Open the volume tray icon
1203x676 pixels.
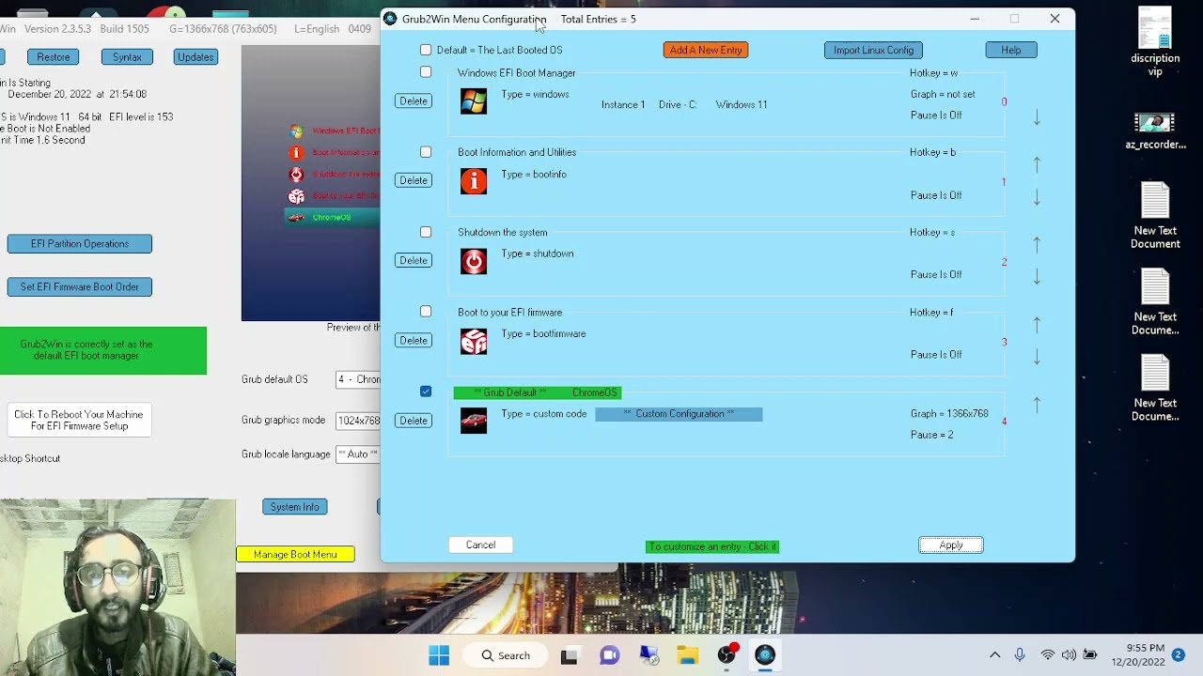pyautogui.click(x=1069, y=654)
